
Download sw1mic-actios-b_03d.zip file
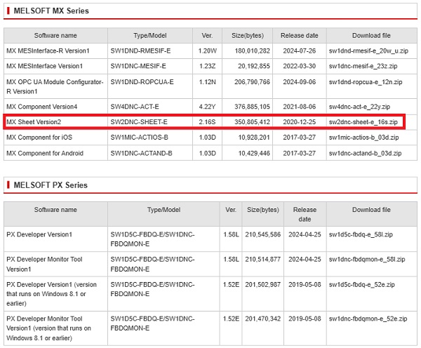[363, 138]
